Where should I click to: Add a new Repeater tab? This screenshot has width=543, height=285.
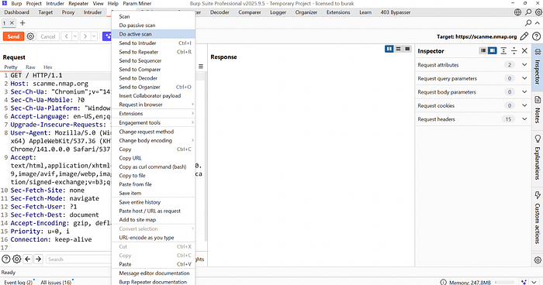click(22, 22)
